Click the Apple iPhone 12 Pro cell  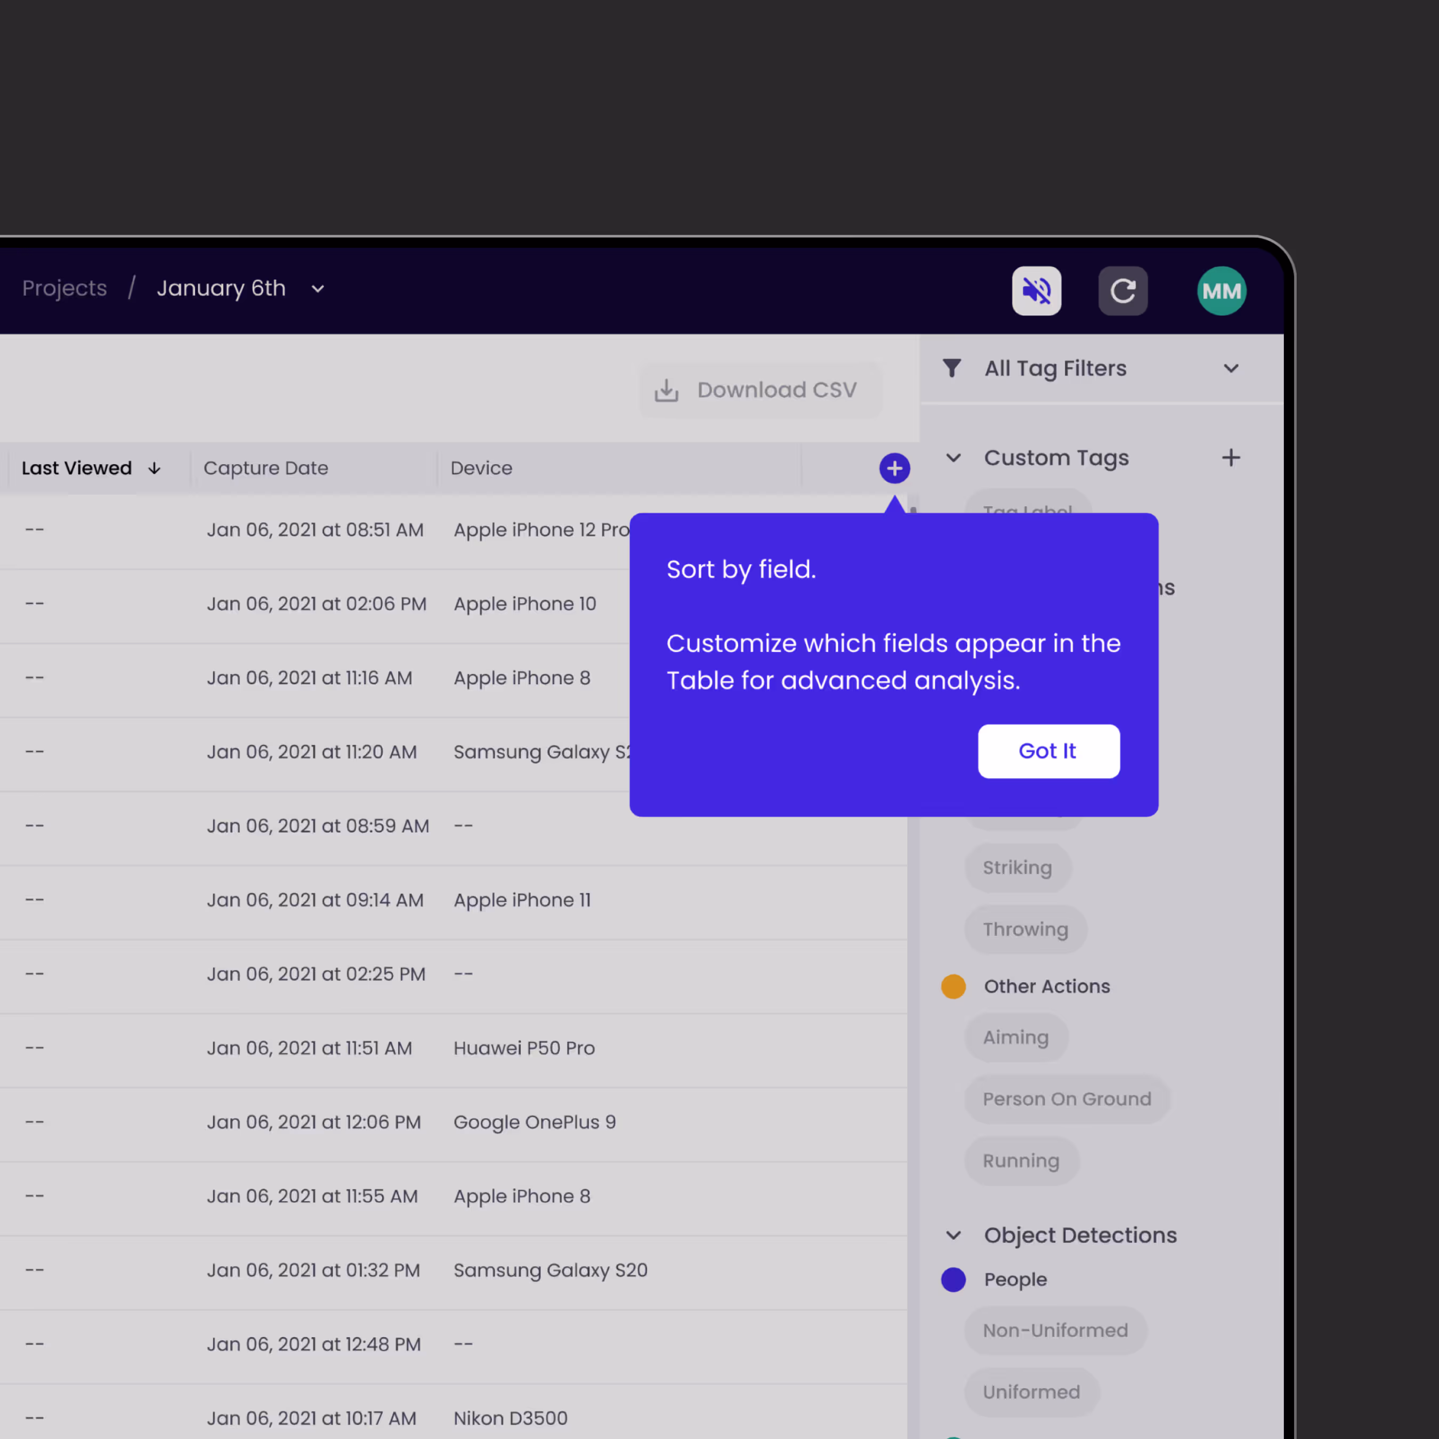541,530
